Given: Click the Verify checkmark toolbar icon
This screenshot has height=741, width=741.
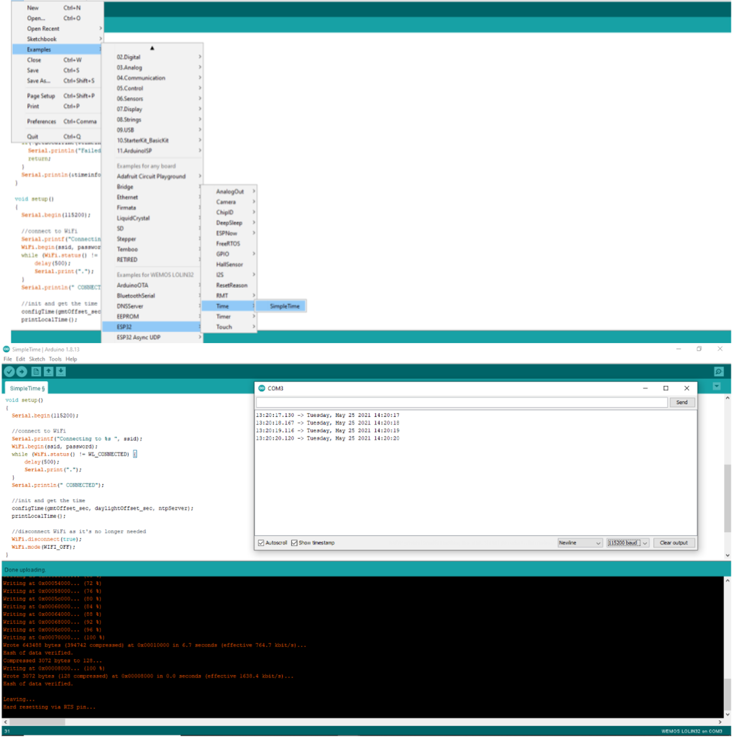Looking at the screenshot, I should (9, 372).
